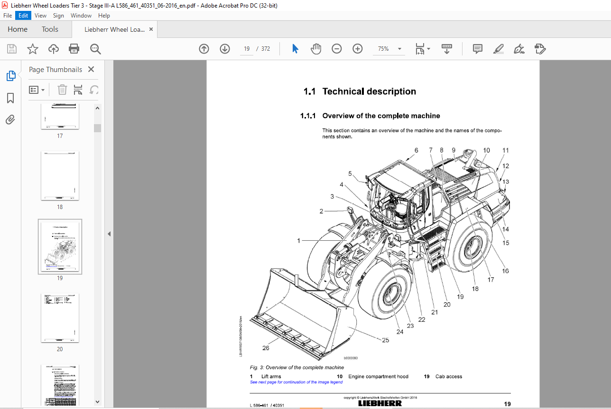
Task: Close the Page Thumbnails panel
Action: pyautogui.click(x=91, y=69)
